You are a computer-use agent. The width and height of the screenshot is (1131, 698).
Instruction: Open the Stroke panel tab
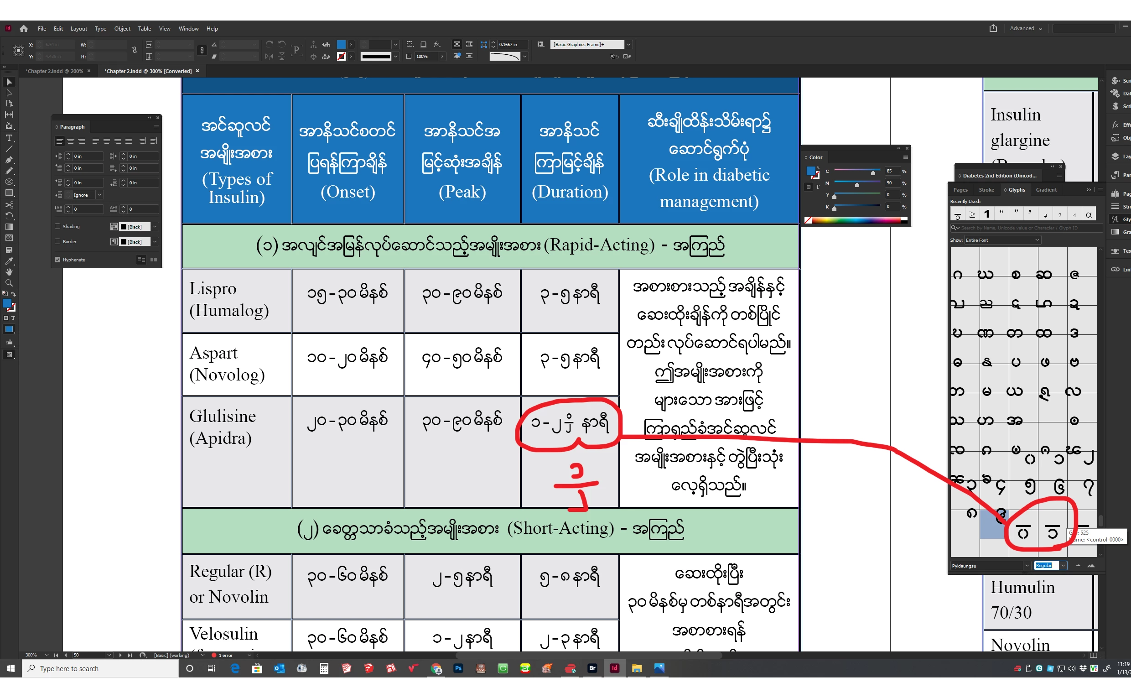tap(986, 190)
